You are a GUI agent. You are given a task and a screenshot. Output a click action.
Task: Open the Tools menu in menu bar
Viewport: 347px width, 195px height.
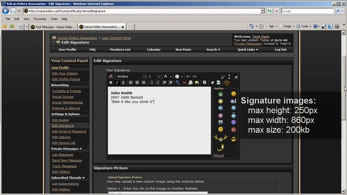pyautogui.click(x=54, y=19)
